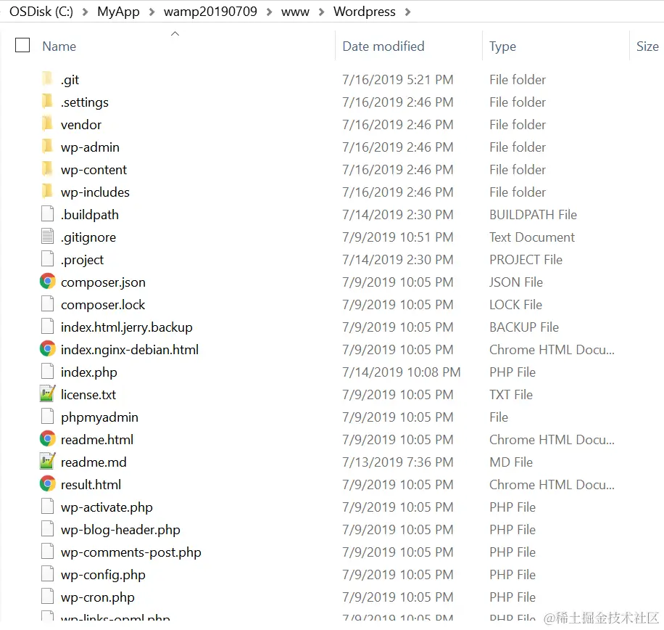The height and width of the screenshot is (630, 664).
Task: Go to MyApp in breadcrumb
Action: tap(118, 12)
